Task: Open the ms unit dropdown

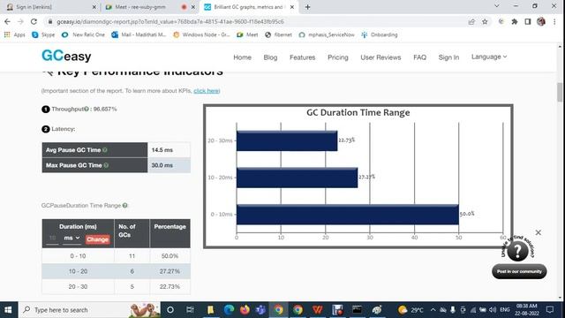Action: (72, 238)
